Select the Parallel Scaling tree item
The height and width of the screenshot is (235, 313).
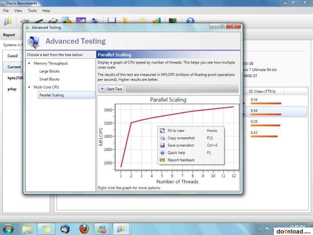66,95
